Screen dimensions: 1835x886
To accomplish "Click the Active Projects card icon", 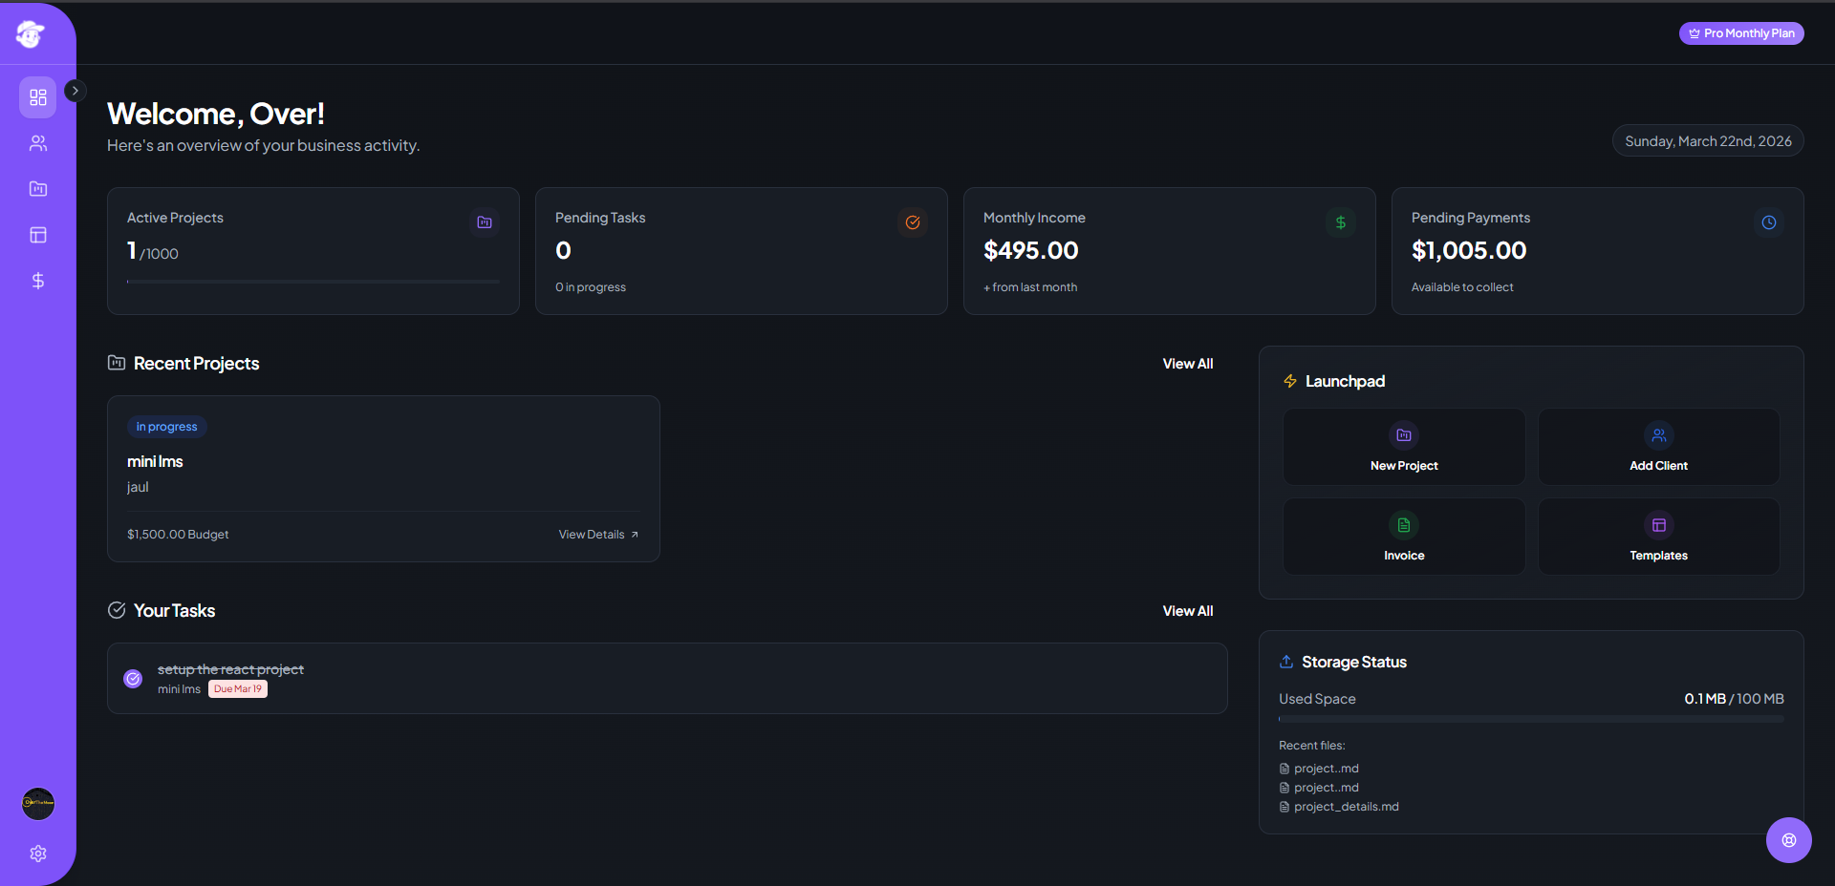I will [485, 222].
